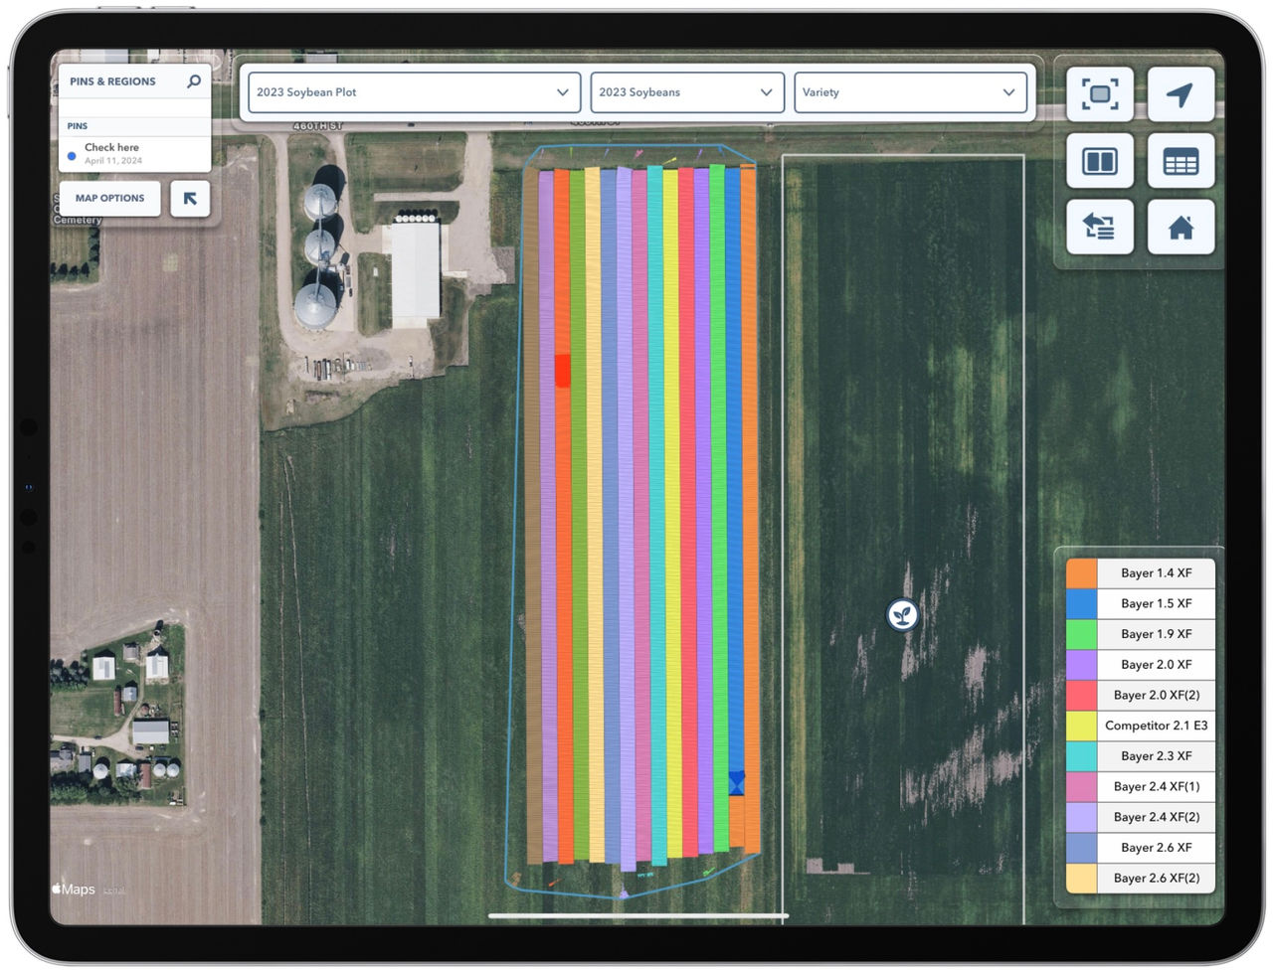Open the Variety dropdown
Screen dimensions: 1273x972
coord(910,92)
